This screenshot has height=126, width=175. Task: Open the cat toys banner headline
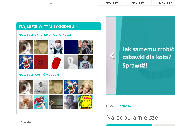148,57
